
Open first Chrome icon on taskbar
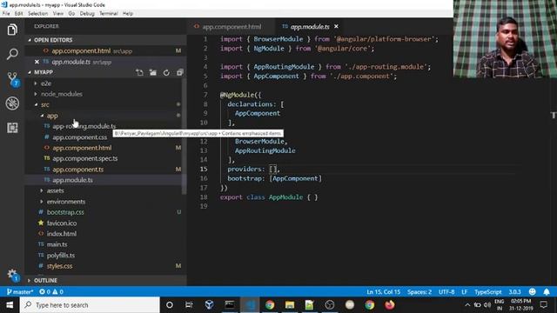click(x=270, y=305)
